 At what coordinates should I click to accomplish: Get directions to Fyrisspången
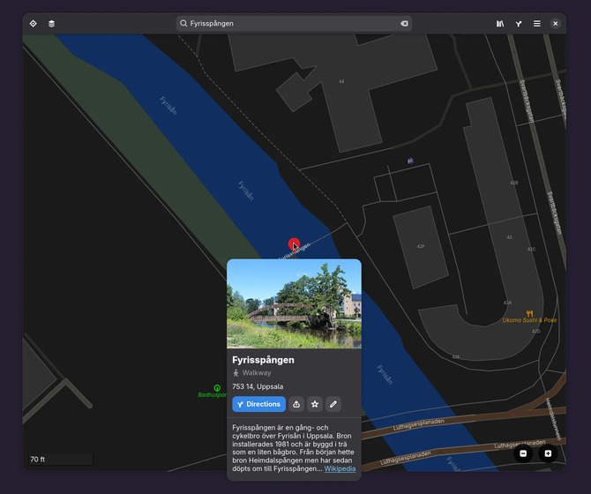pos(258,404)
